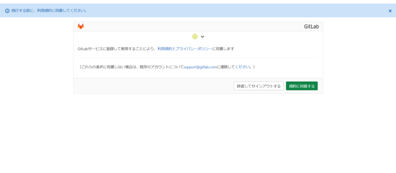Screen dimensions: 396x173
Task: Dismiss the blue alert banner with the X
Action: point(390,11)
